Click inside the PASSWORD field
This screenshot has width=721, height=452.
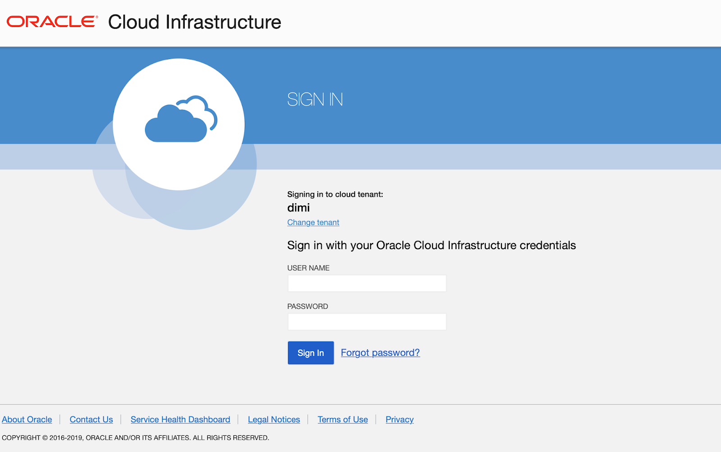[x=366, y=321]
